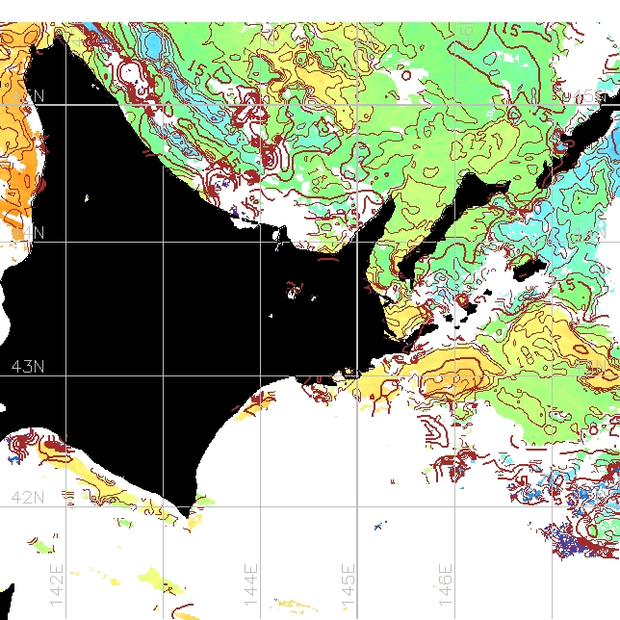Click the 144E longitude label along the bottom

point(251,584)
